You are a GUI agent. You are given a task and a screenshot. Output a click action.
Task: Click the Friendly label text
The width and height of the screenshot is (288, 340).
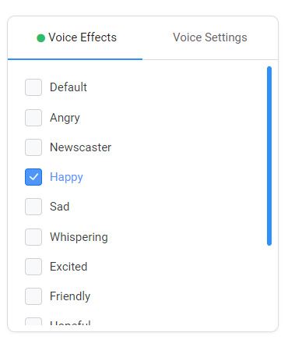[x=70, y=297]
